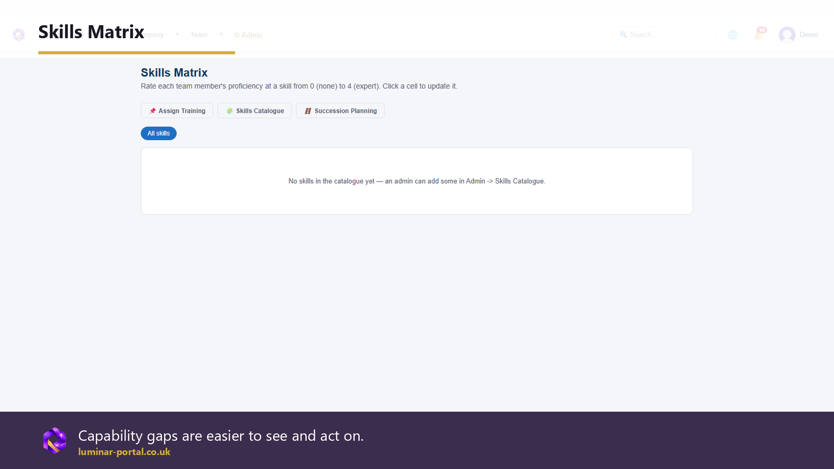Screen dimensions: 834x469
Task: Expand the Company dropdown arrow
Action: tap(177, 34)
